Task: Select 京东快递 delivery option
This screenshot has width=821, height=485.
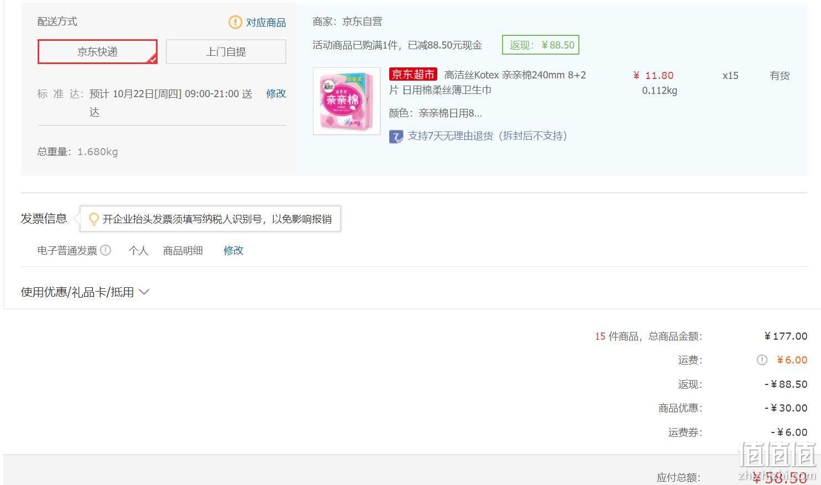Action: click(x=97, y=51)
